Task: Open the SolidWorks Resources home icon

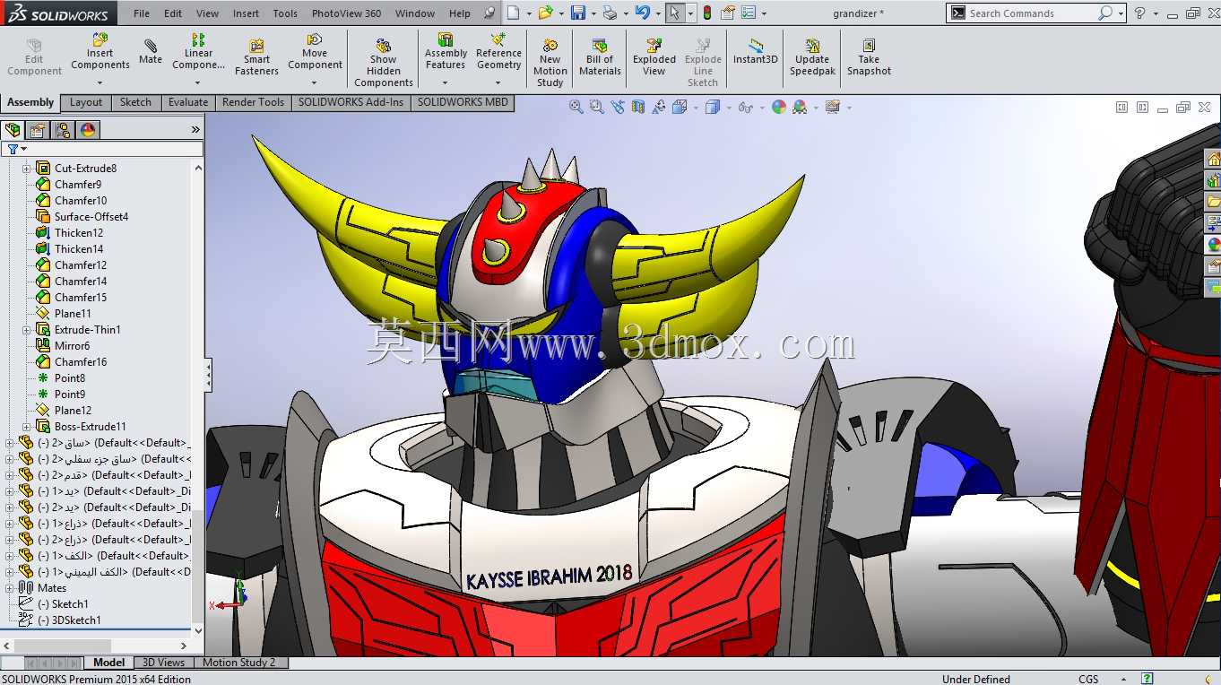Action: (1213, 159)
